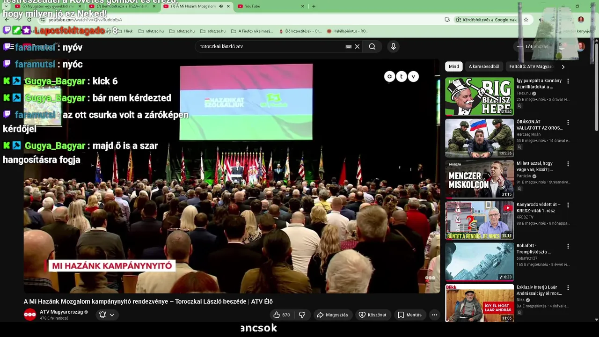
Task: Bookmark this page with star icon
Action: (x=526, y=20)
